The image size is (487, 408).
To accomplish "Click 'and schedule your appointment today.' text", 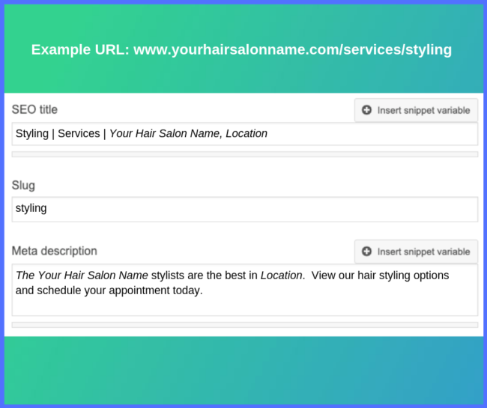I will [109, 290].
